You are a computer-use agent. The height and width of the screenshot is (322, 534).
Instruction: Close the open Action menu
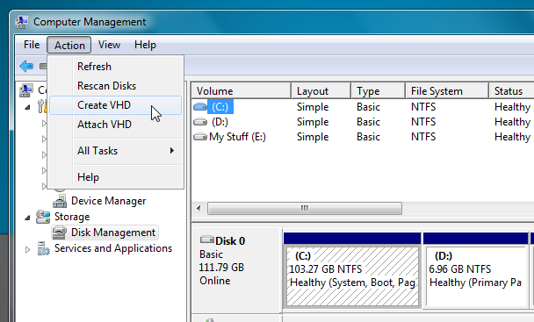(69, 45)
